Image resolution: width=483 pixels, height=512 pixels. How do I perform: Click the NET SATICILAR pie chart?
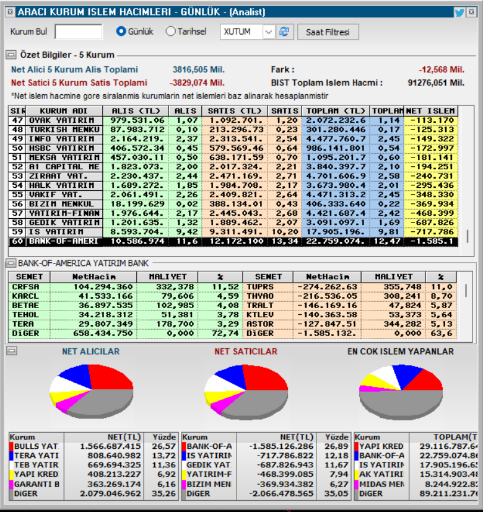246,392
